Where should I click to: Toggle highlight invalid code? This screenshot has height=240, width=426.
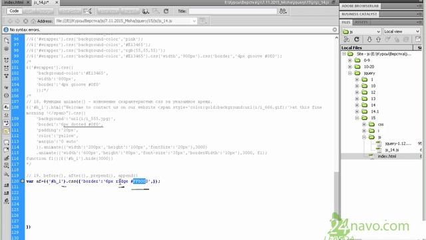[x=7, y=115]
